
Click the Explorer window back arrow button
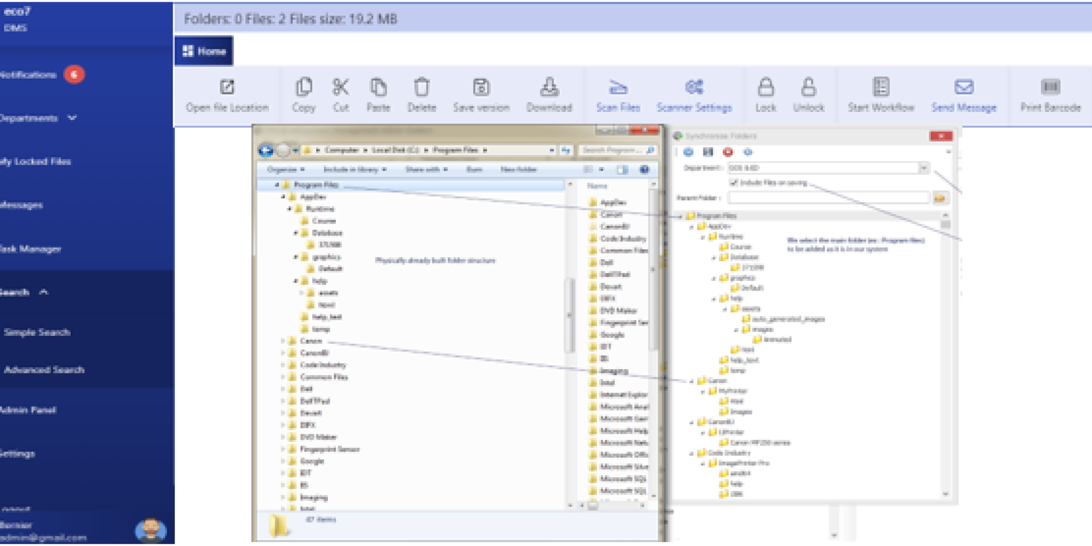(x=266, y=151)
